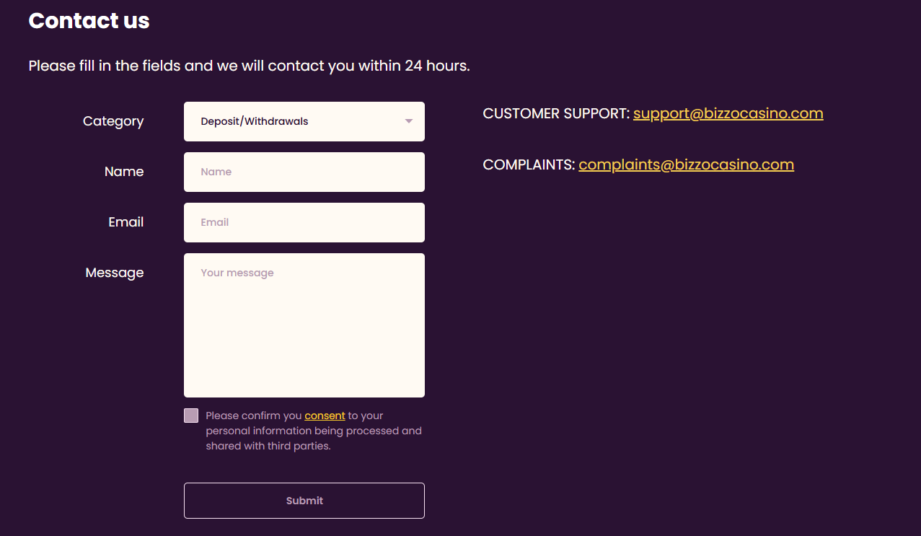Focus the Name input field

click(x=304, y=172)
